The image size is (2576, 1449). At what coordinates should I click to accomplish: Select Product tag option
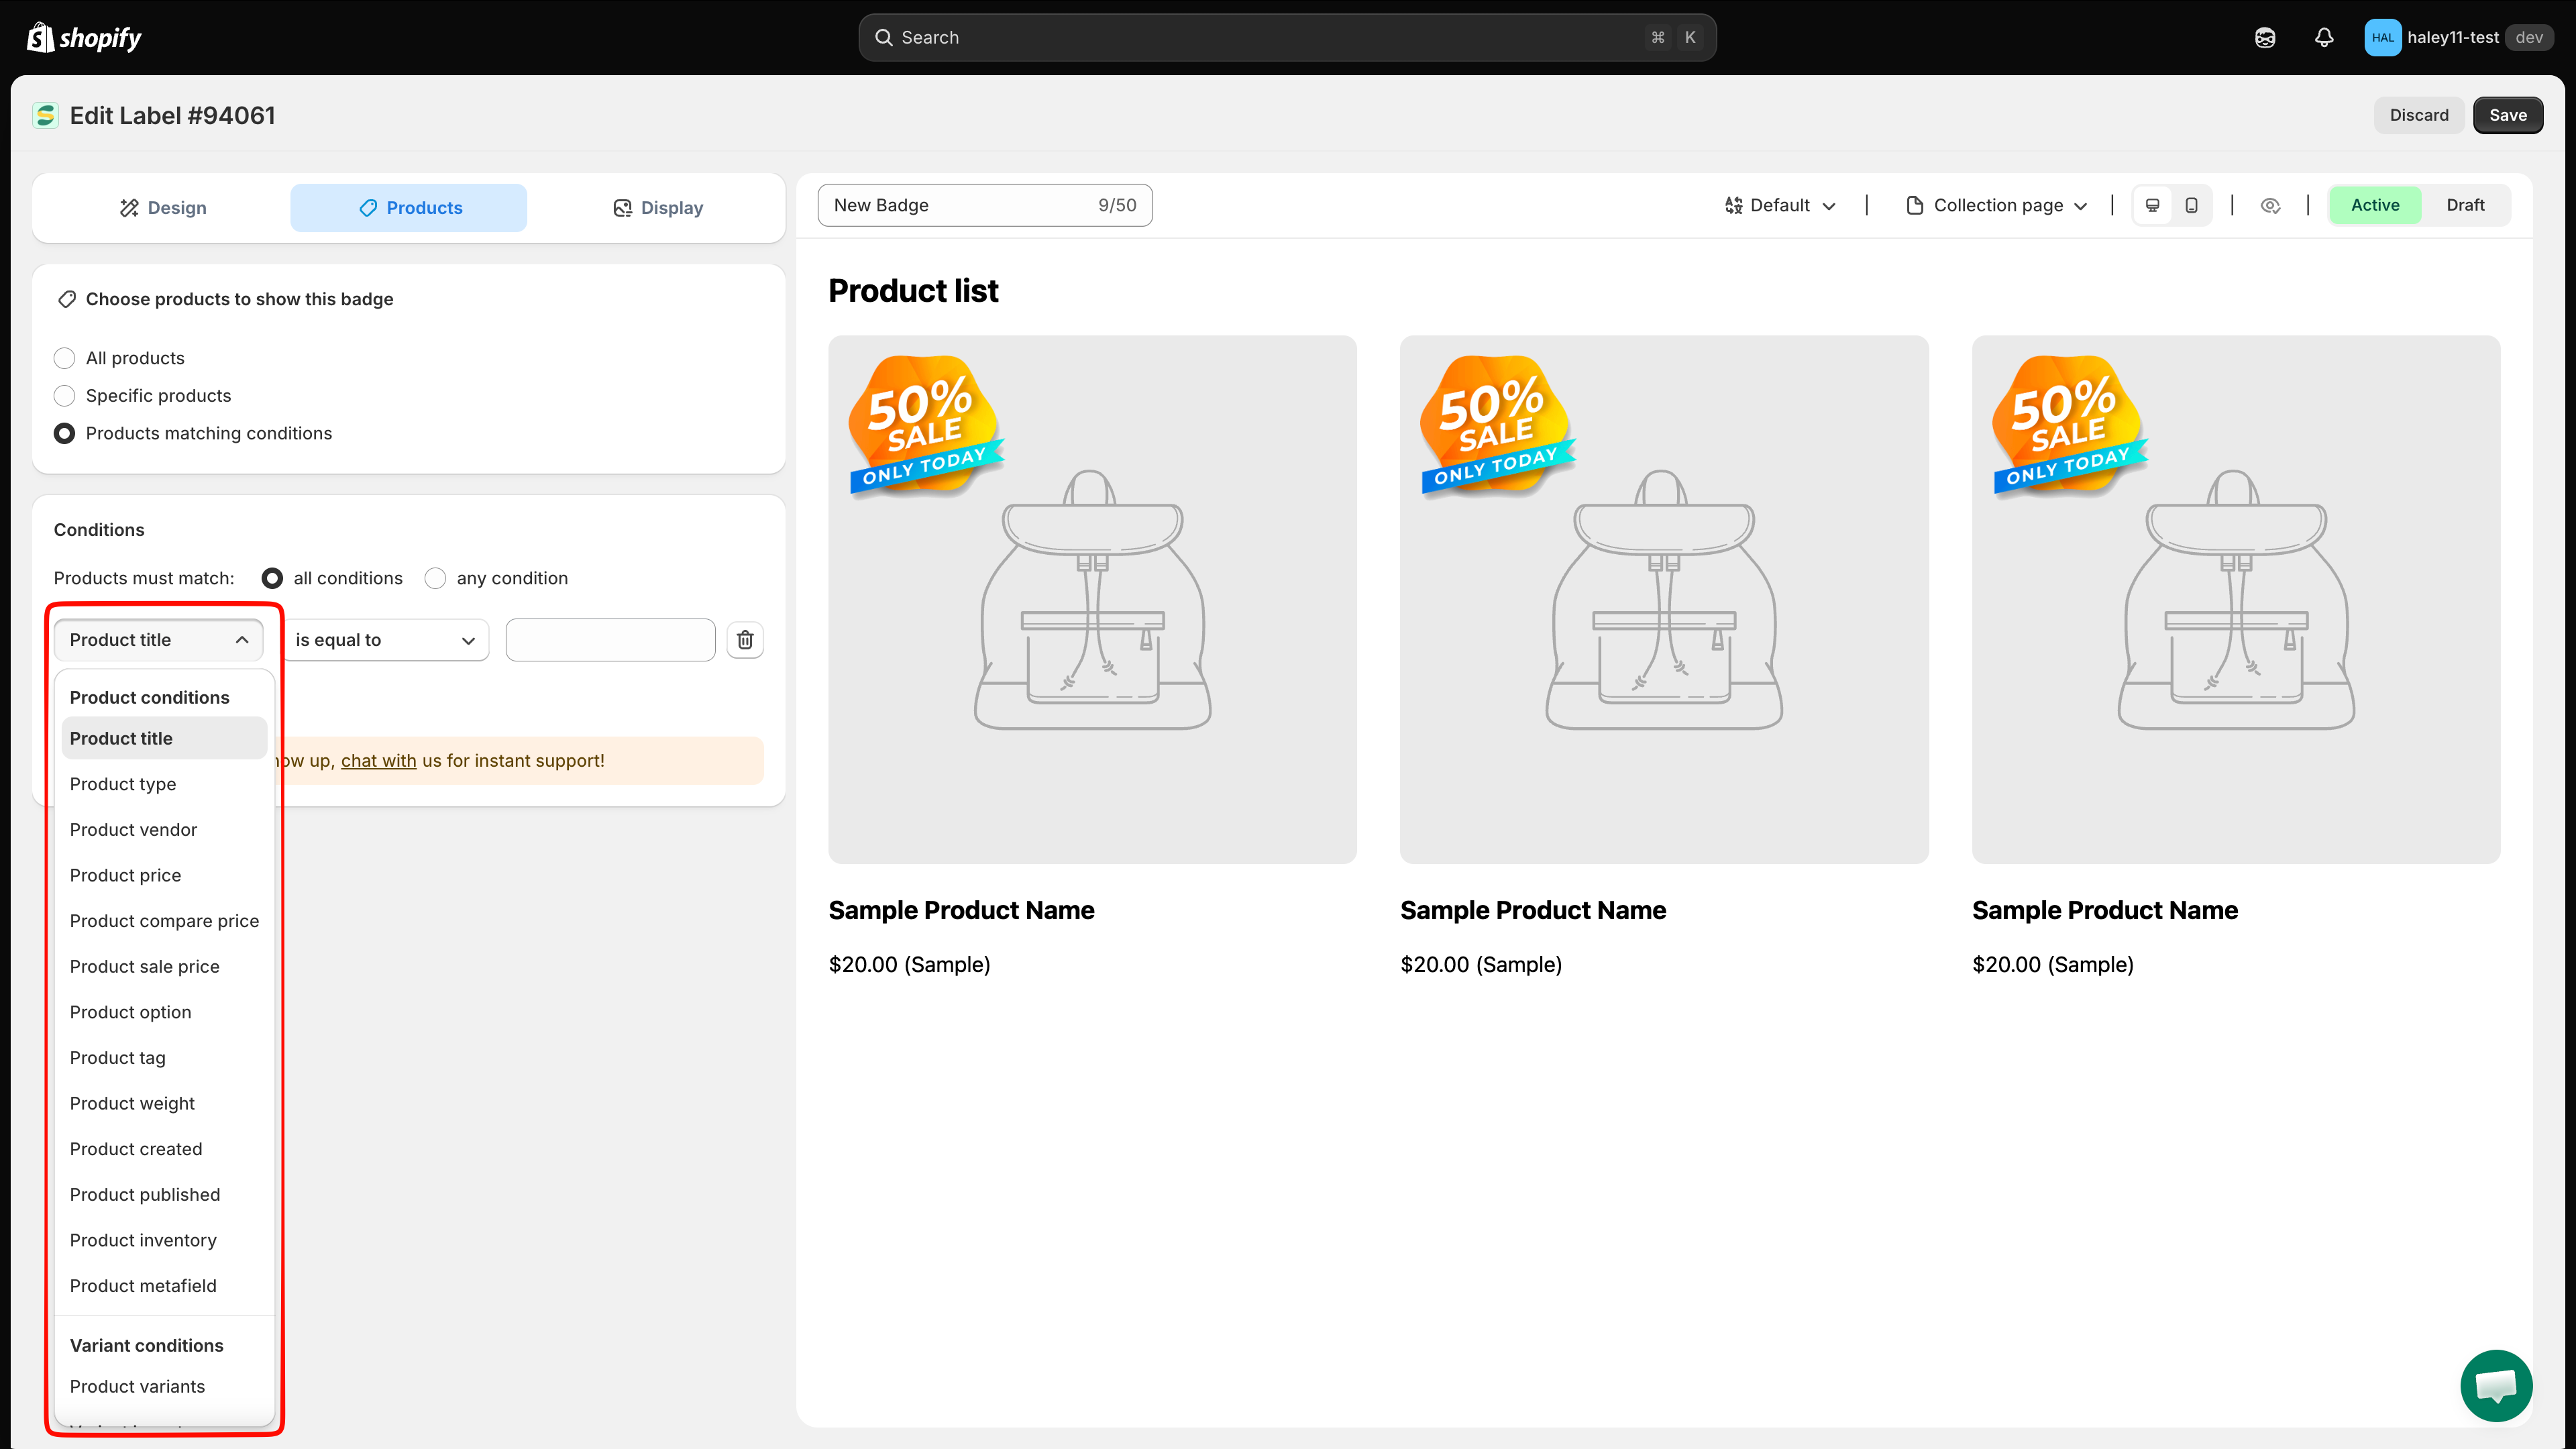(164, 1058)
